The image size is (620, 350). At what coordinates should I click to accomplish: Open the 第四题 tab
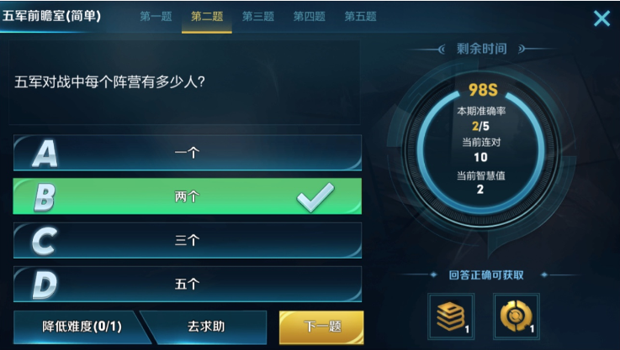(x=310, y=17)
